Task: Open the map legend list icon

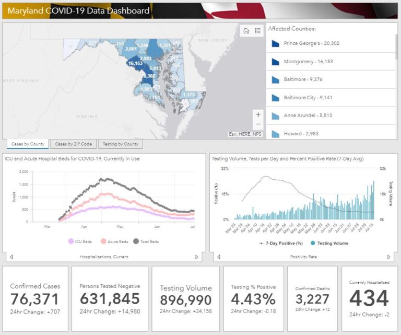Action: click(258, 31)
